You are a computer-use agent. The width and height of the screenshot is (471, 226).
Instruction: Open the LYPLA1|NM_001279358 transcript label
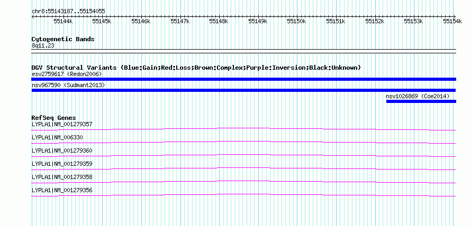pos(62,177)
